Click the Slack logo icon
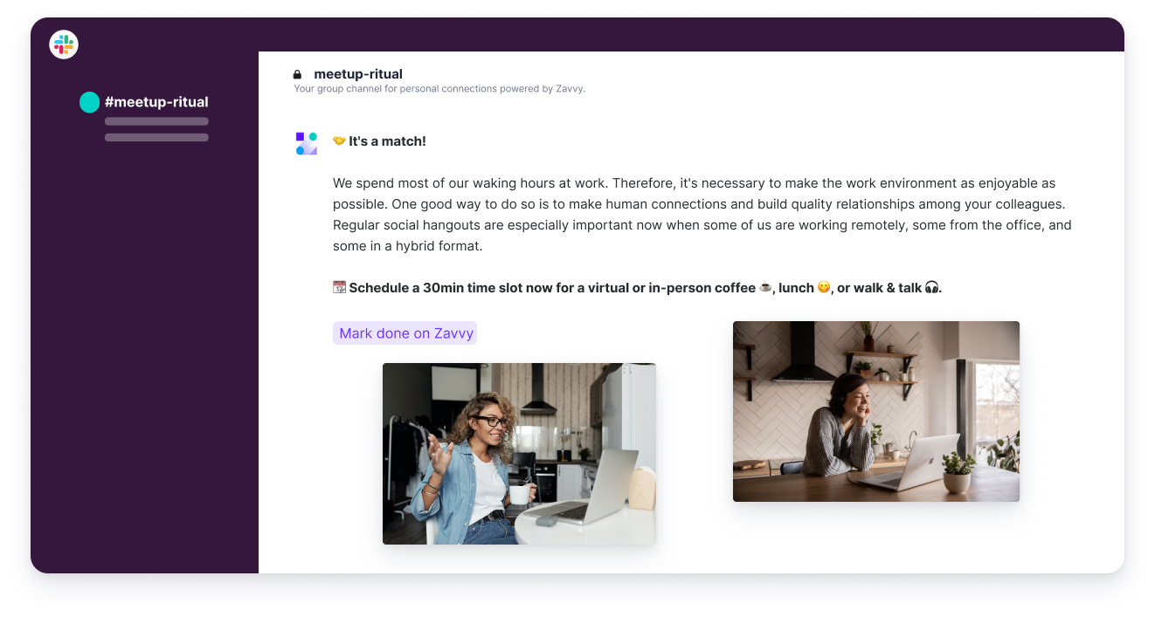Viewport: 1155px width, 617px height. tap(64, 45)
